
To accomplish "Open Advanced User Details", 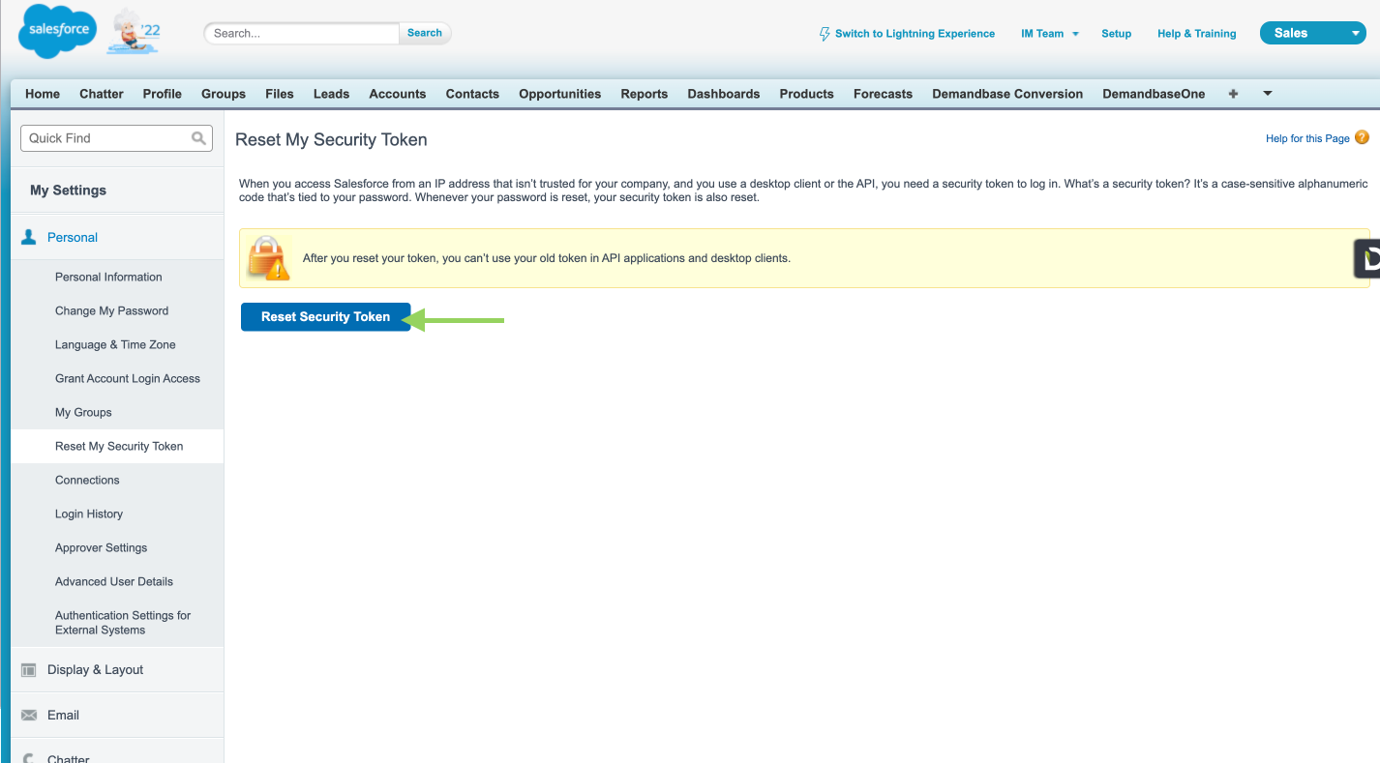I will [x=114, y=581].
